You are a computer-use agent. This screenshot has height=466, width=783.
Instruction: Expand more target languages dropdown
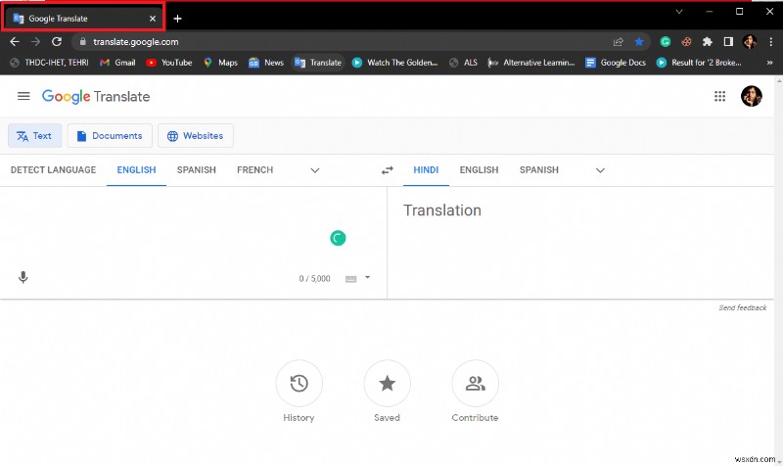click(x=600, y=170)
